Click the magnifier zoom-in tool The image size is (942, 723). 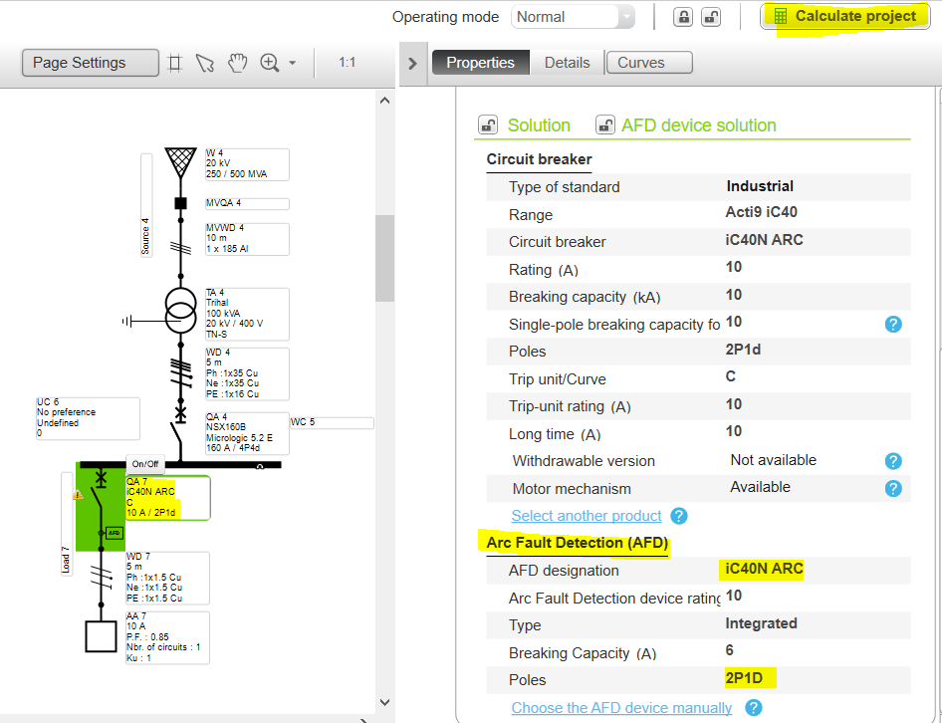(x=269, y=63)
